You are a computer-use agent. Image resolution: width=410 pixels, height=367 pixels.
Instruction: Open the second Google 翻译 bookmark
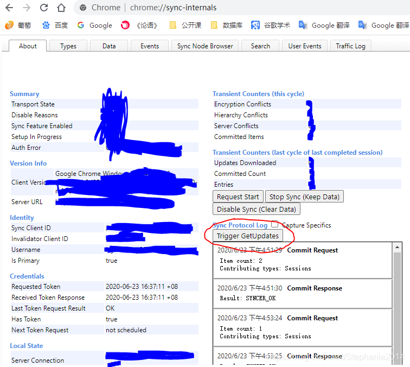tap(383, 25)
